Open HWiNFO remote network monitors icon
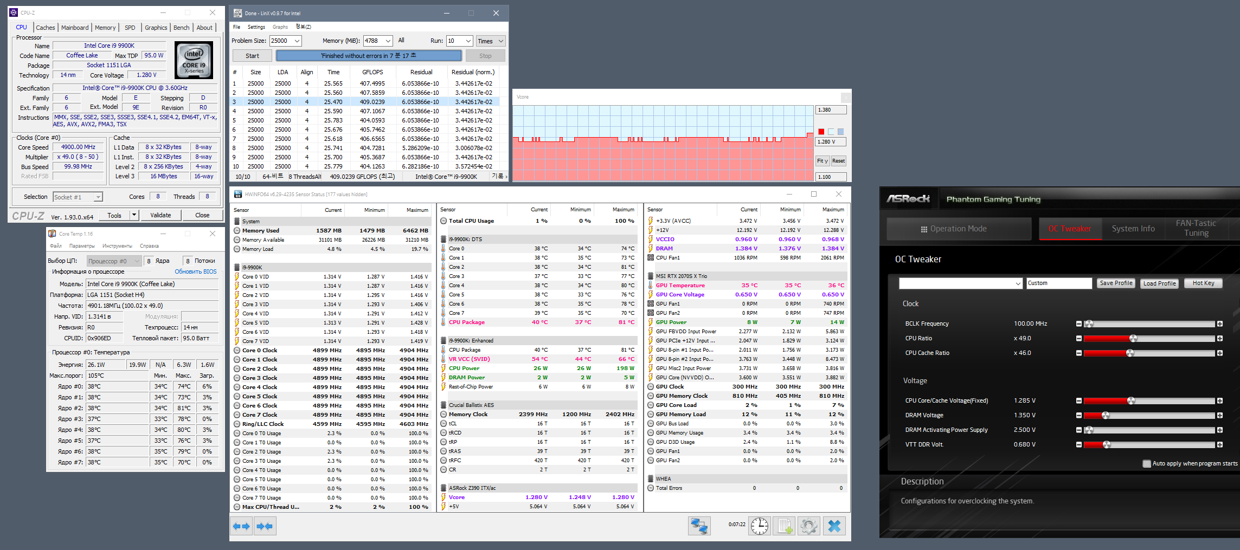This screenshot has height=550, width=1240. click(699, 526)
